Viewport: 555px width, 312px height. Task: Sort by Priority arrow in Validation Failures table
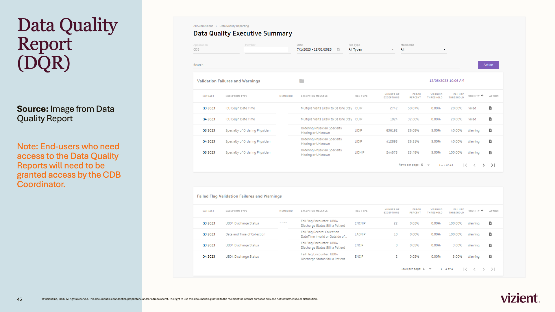point(482,96)
